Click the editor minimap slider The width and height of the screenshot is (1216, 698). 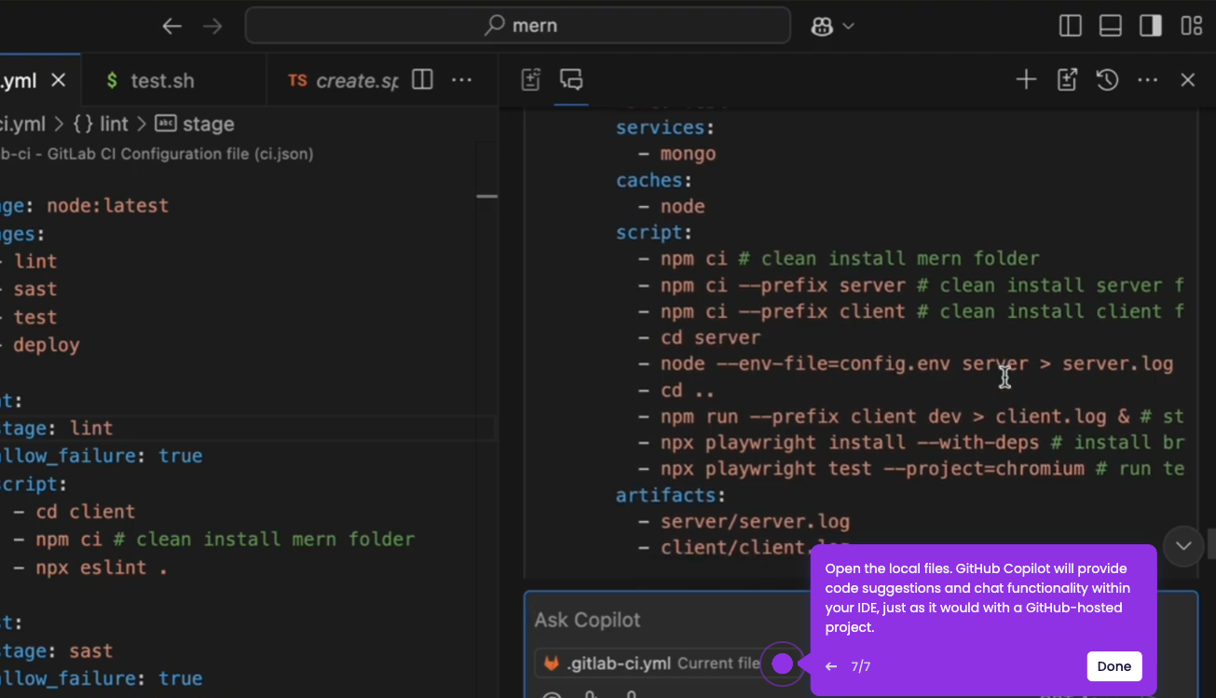click(486, 196)
